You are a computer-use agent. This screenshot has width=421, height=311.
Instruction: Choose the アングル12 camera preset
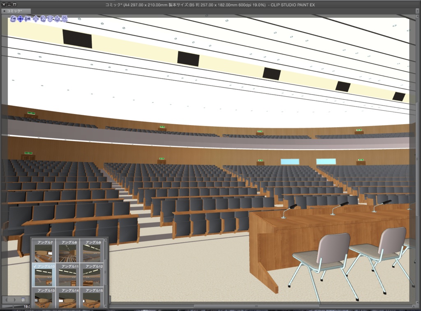click(92, 275)
